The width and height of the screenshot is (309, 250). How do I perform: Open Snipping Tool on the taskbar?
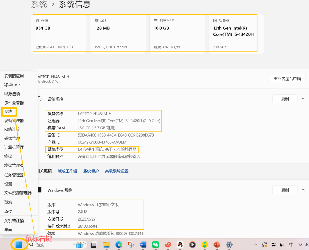pos(131,245)
